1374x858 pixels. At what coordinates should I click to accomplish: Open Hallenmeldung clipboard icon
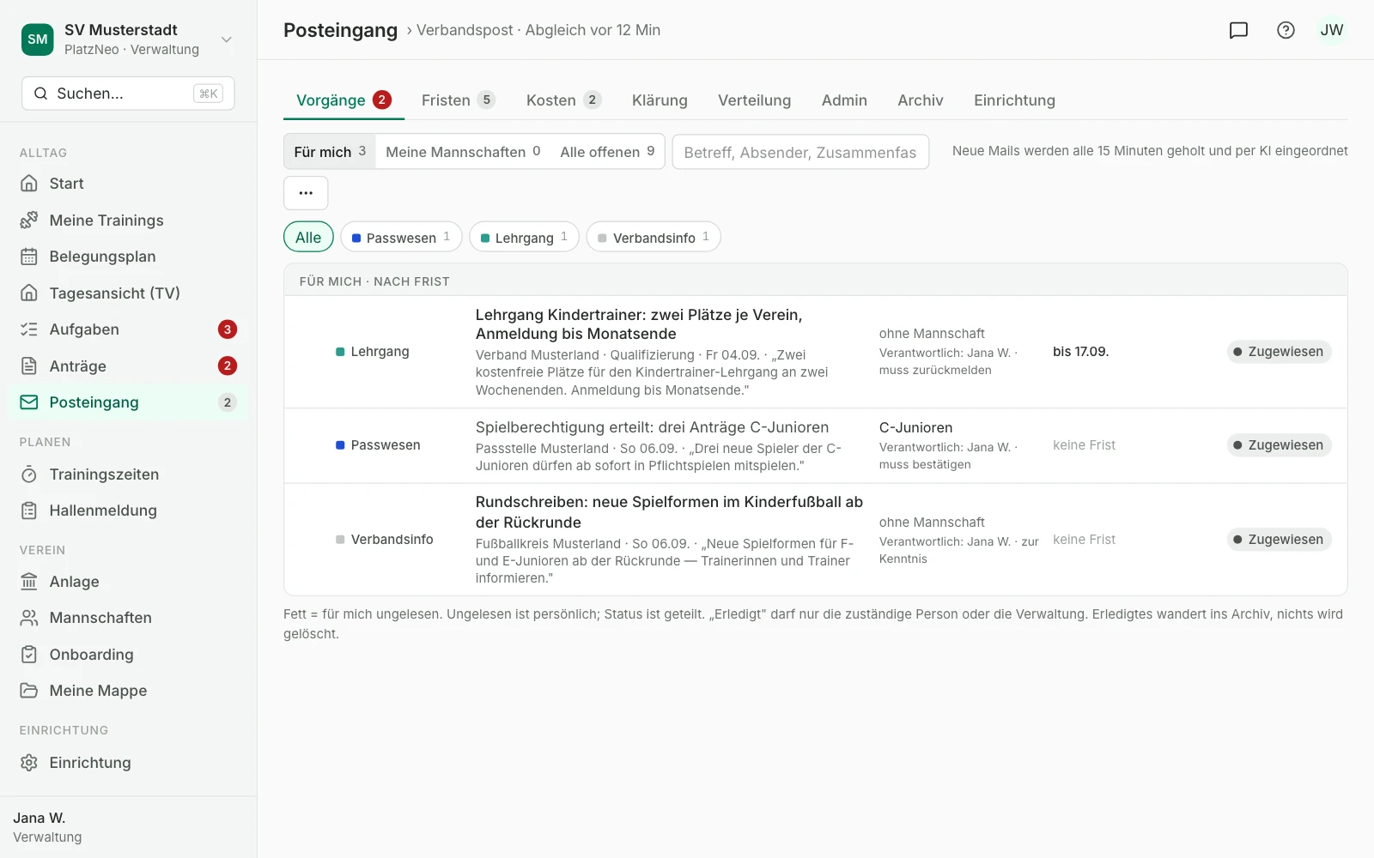point(29,511)
